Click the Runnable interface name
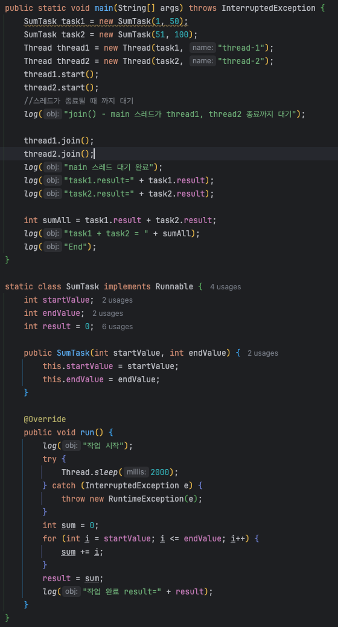Image resolution: width=338 pixels, height=627 pixels. coord(174,287)
